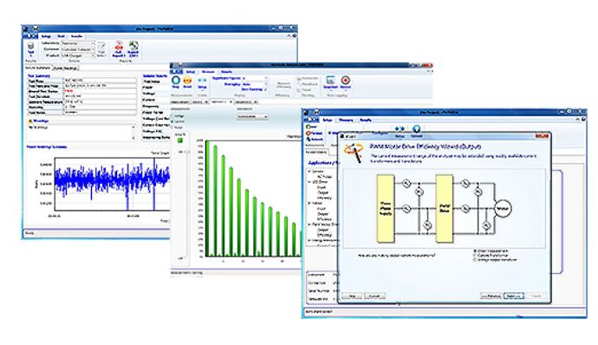Click the Test Notes input field

click(100, 113)
